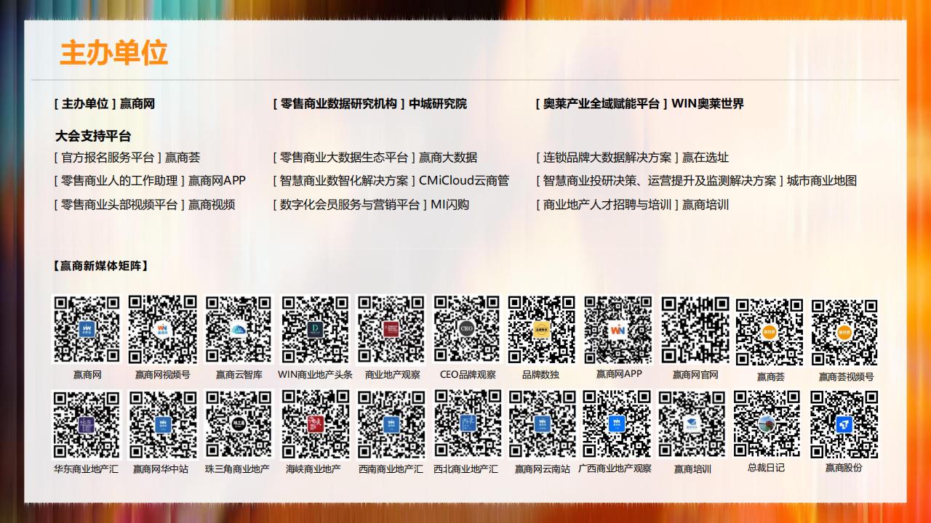The height and width of the screenshot is (523, 931).
Task: Click the 零售商业人的工作助理 赢商网APP line
Action: [150, 181]
